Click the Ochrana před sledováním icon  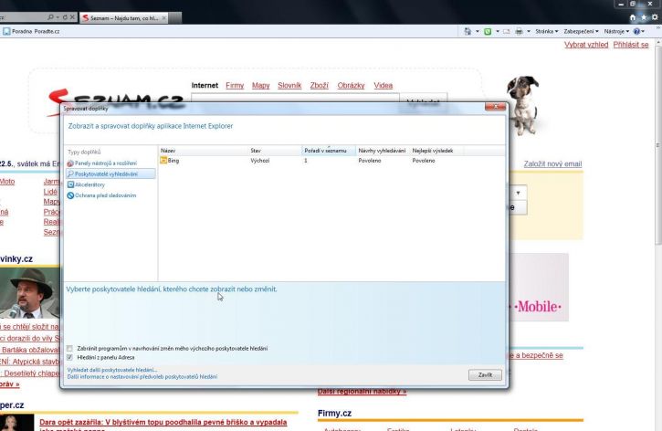click(70, 195)
